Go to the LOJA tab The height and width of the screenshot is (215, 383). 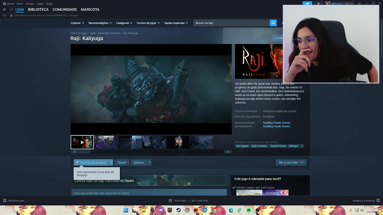(x=20, y=10)
